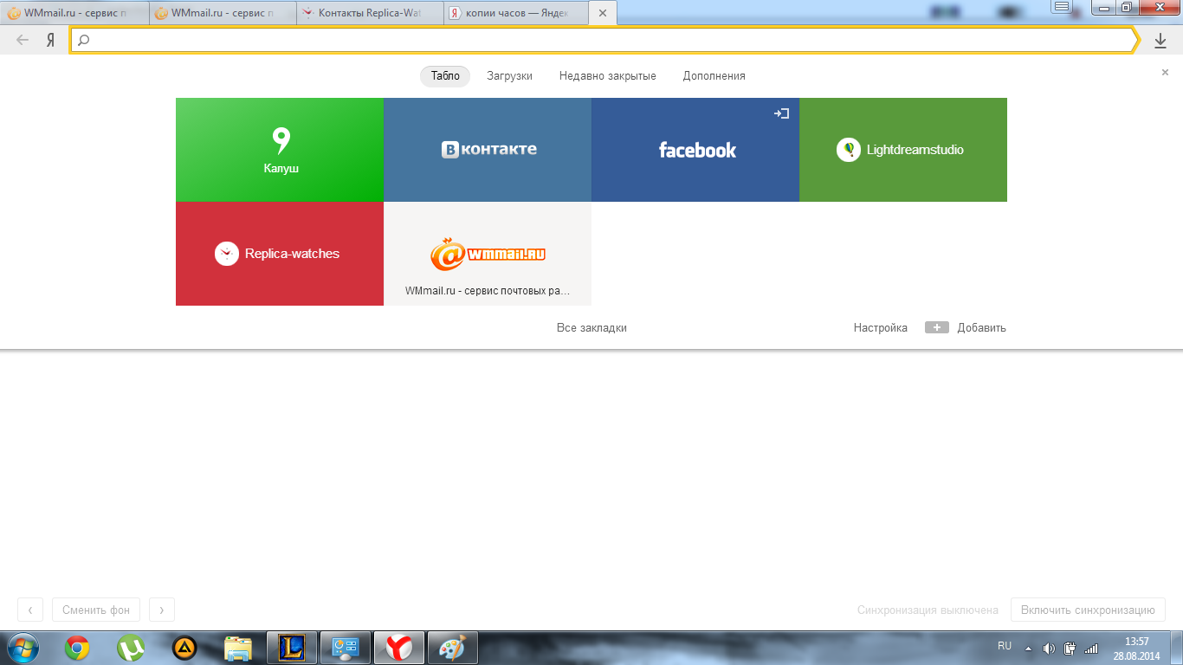This screenshot has width=1183, height=665.
Task: Launch Google Chrome from the taskbar
Action: click(x=77, y=648)
